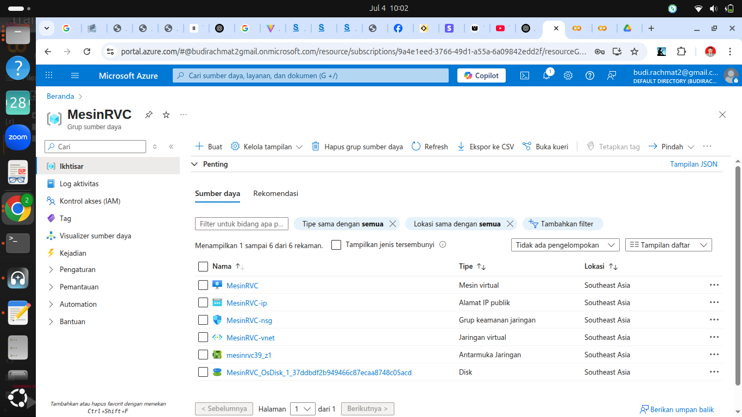This screenshot has width=742, height=417.
Task: Open portal settings gear icon
Action: click(568, 75)
